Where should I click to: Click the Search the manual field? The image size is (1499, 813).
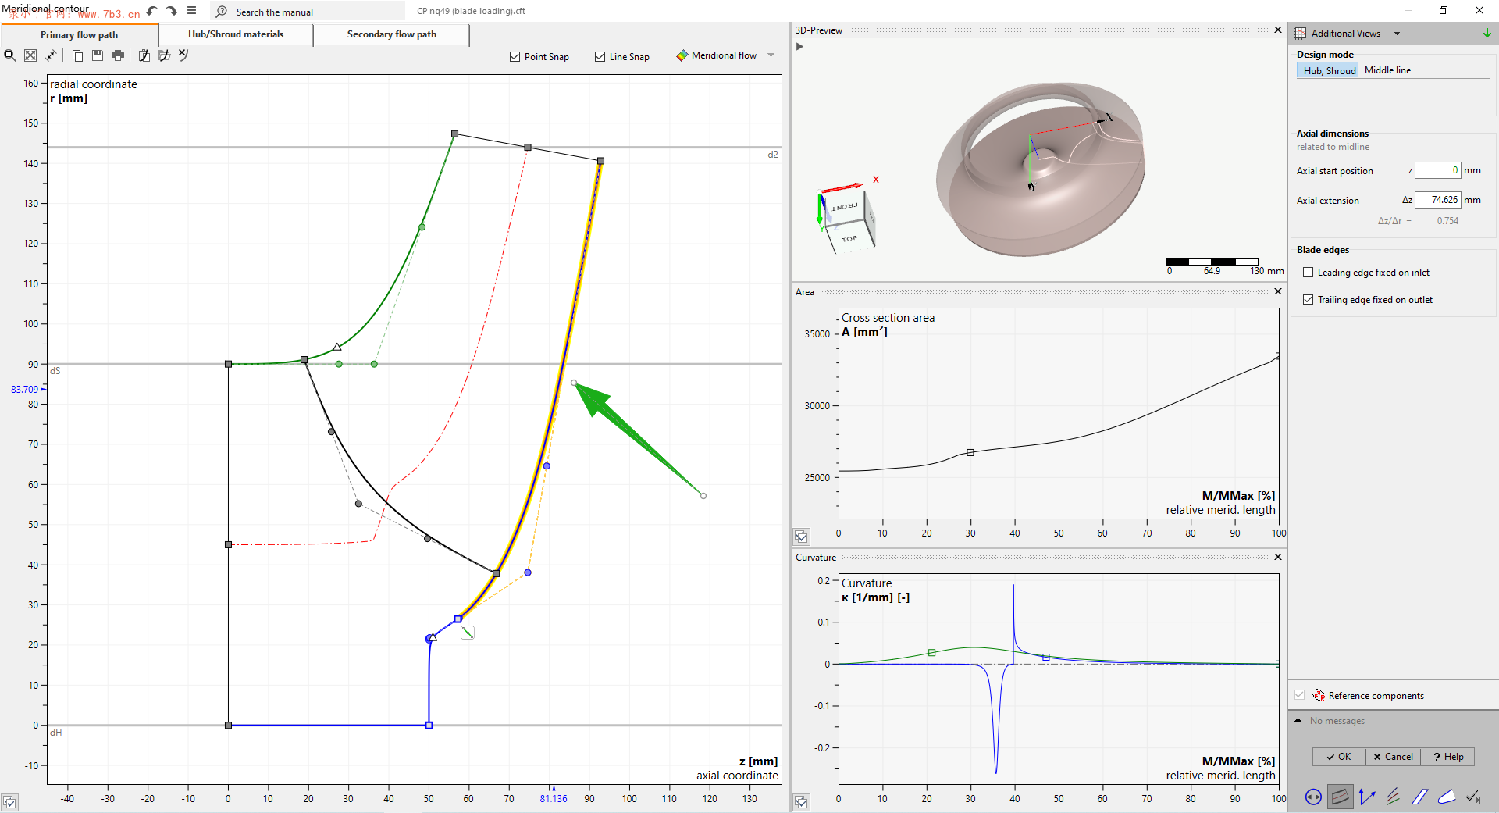[309, 12]
